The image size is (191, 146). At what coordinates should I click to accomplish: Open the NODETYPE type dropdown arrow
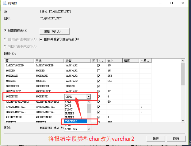tap(89, 97)
